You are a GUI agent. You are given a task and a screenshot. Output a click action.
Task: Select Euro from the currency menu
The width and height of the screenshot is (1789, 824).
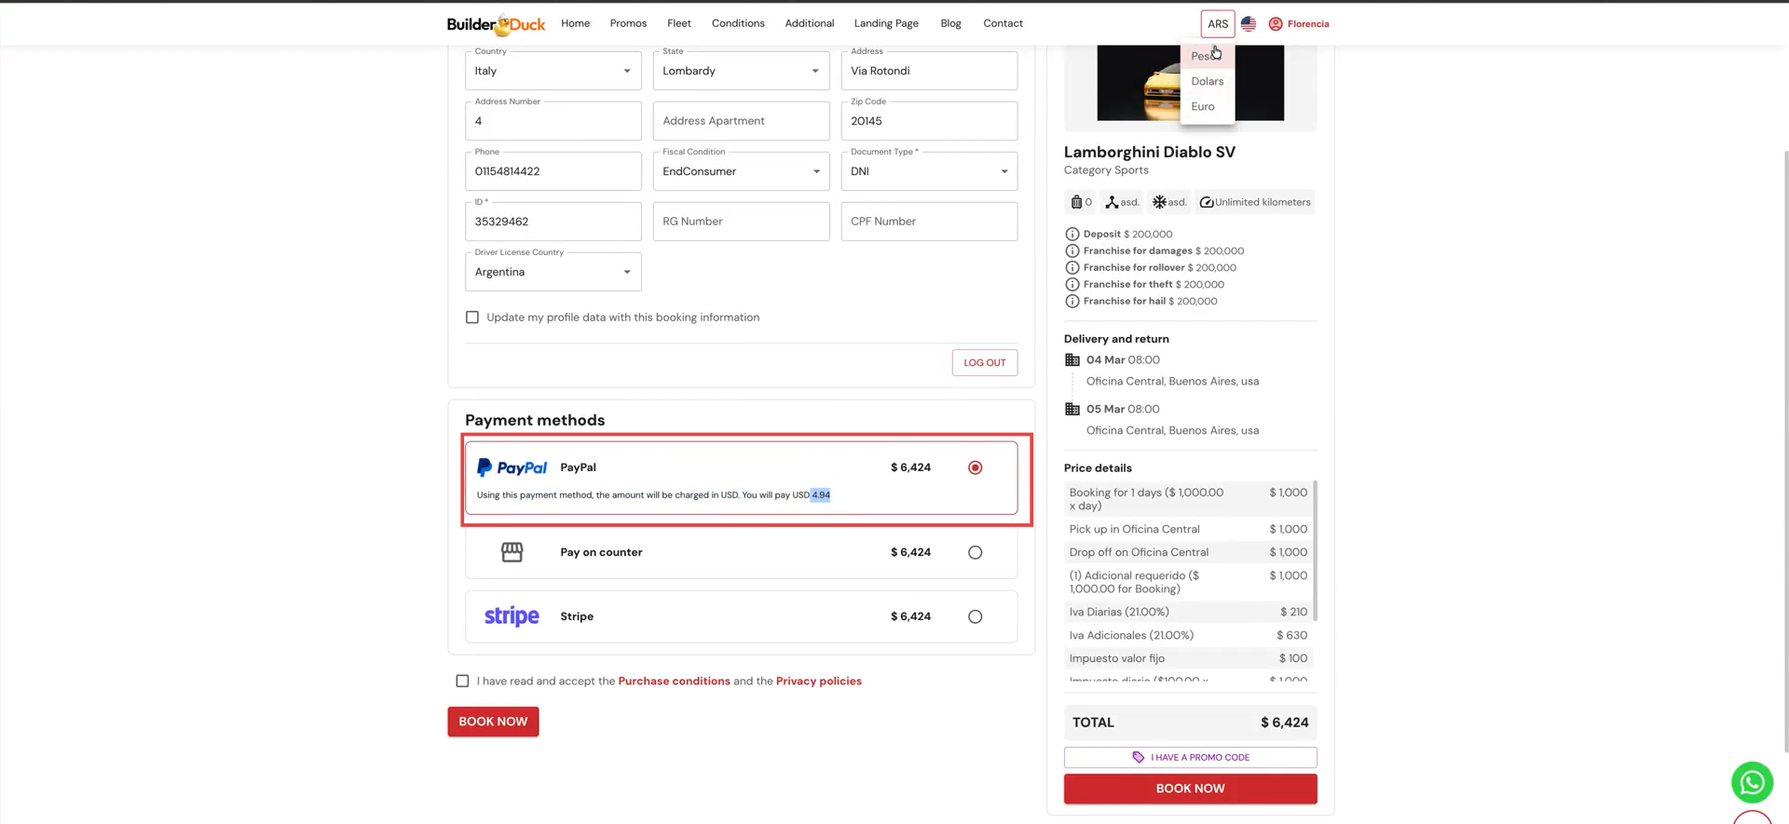[1203, 106]
